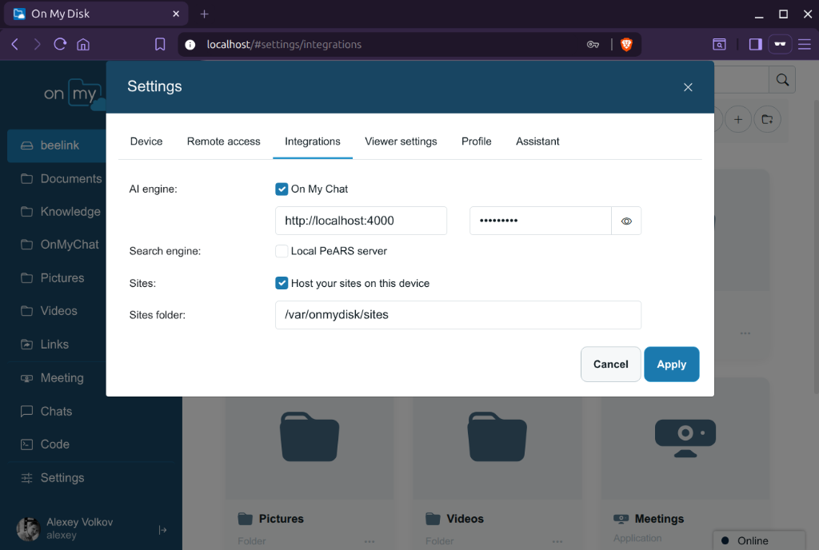Open Links in the sidebar
819x550 pixels.
[45, 345]
